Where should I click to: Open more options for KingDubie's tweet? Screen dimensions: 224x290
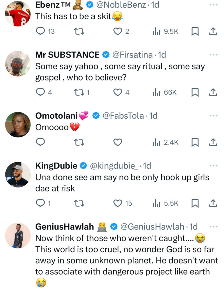(x=214, y=166)
